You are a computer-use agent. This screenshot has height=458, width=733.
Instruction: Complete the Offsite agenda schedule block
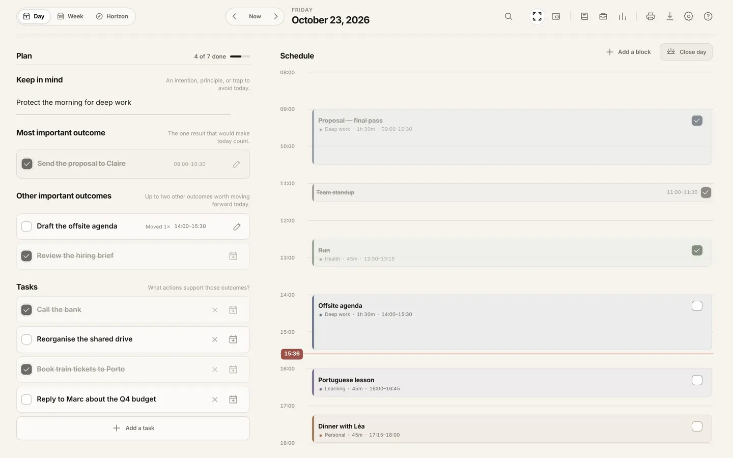click(x=697, y=306)
